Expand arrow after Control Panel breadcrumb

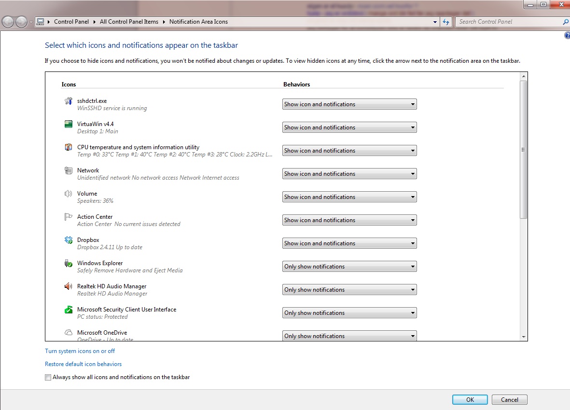point(94,22)
